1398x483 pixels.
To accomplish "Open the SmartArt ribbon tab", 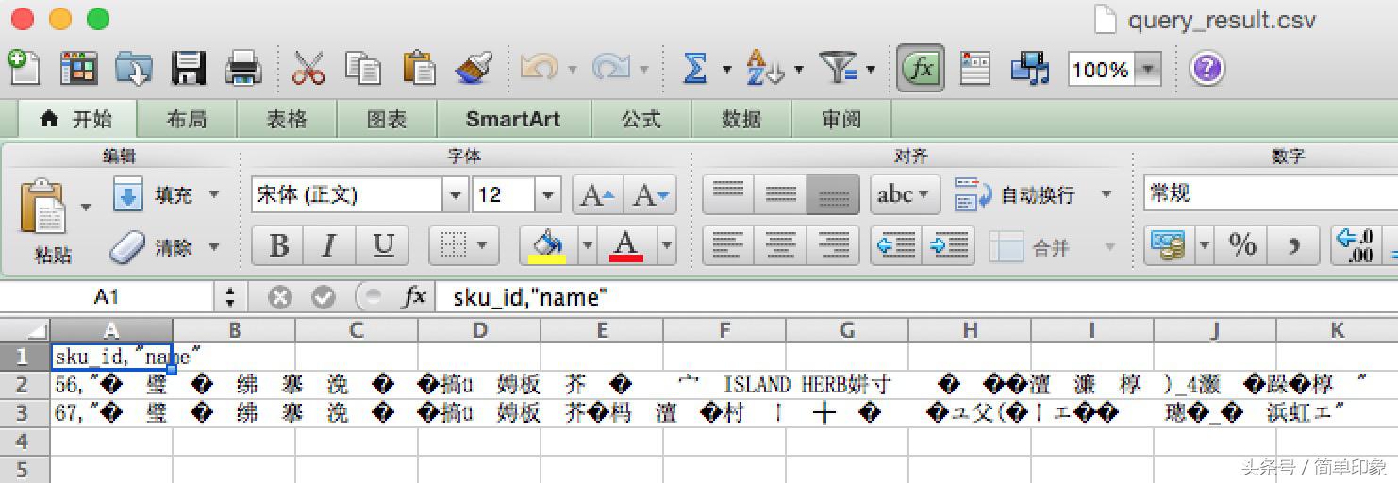I will point(513,120).
